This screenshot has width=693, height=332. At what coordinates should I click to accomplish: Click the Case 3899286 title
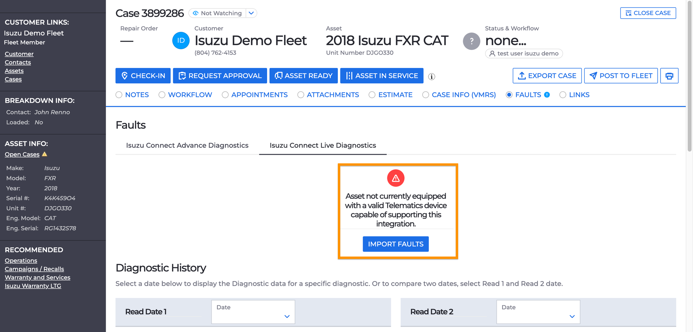point(150,13)
